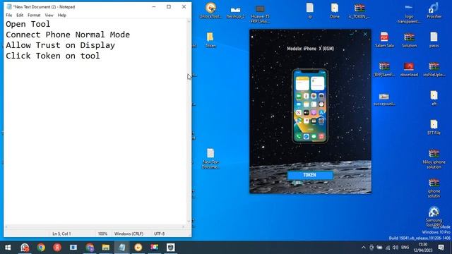The height and width of the screenshot is (254, 452).
Task: Click the 'Connect Phone Normal Mode' line
Action: [x=68, y=35]
